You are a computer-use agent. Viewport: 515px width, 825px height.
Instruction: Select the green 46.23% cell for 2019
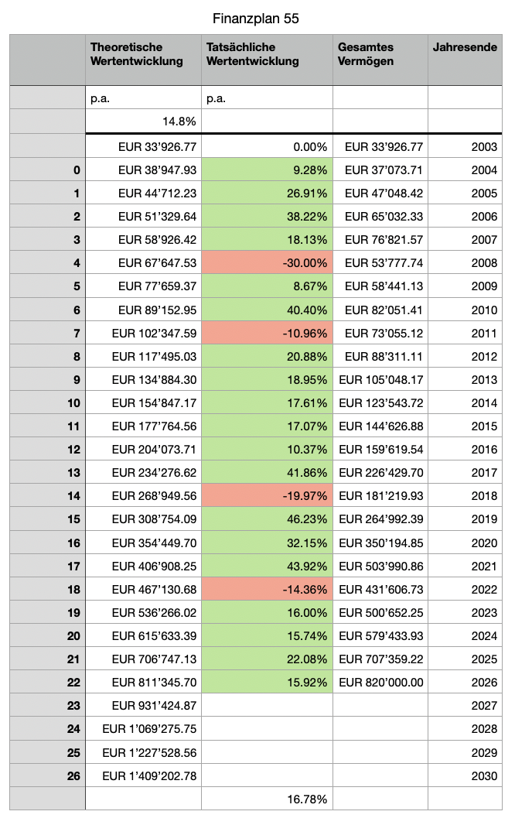(267, 519)
